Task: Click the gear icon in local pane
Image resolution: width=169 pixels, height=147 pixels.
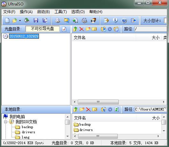Action: (110, 110)
